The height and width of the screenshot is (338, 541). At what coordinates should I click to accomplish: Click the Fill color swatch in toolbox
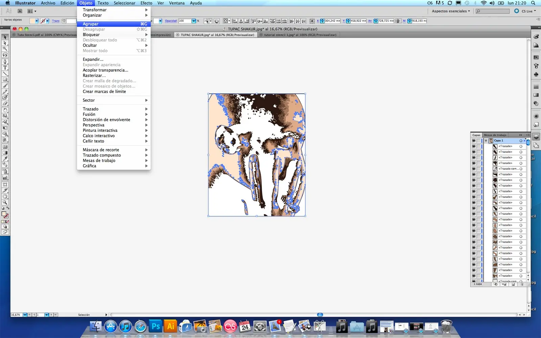pos(4,214)
